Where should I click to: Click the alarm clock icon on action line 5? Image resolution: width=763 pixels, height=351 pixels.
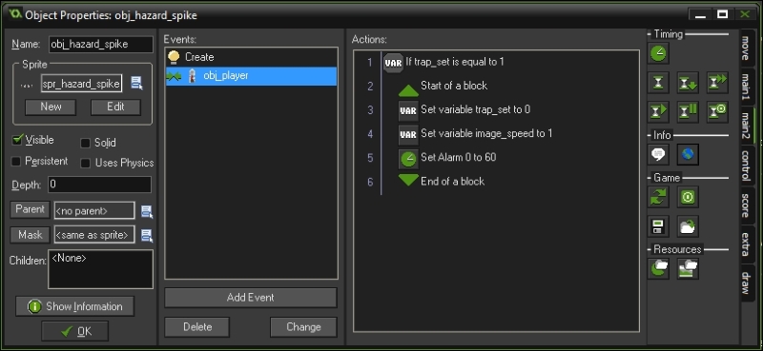pos(408,158)
